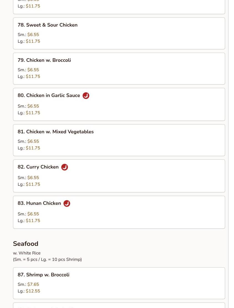This screenshot has width=234, height=308.
Task: Choose 81. Chicken w. Mixed Vegetables
Action: tap(55, 132)
